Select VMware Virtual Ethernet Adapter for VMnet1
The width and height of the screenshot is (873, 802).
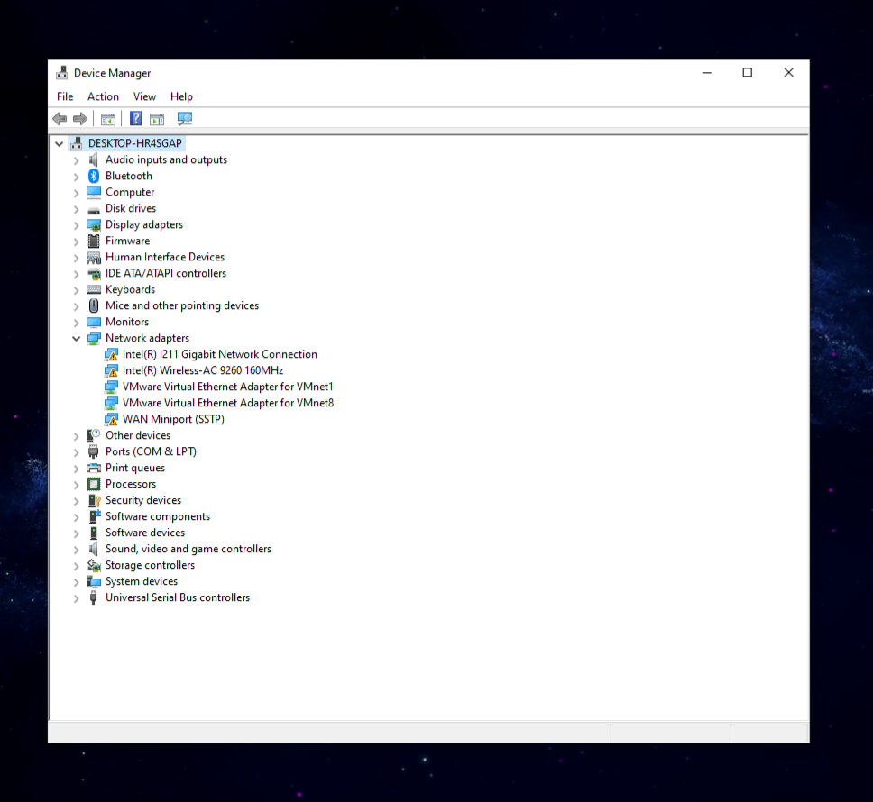tap(227, 387)
